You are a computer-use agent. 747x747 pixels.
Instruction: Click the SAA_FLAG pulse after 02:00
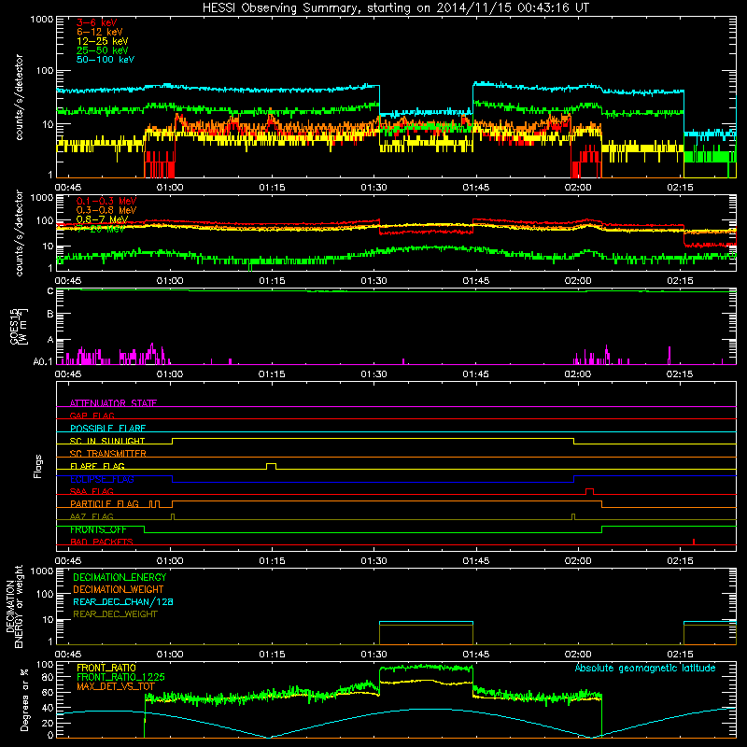590,491
